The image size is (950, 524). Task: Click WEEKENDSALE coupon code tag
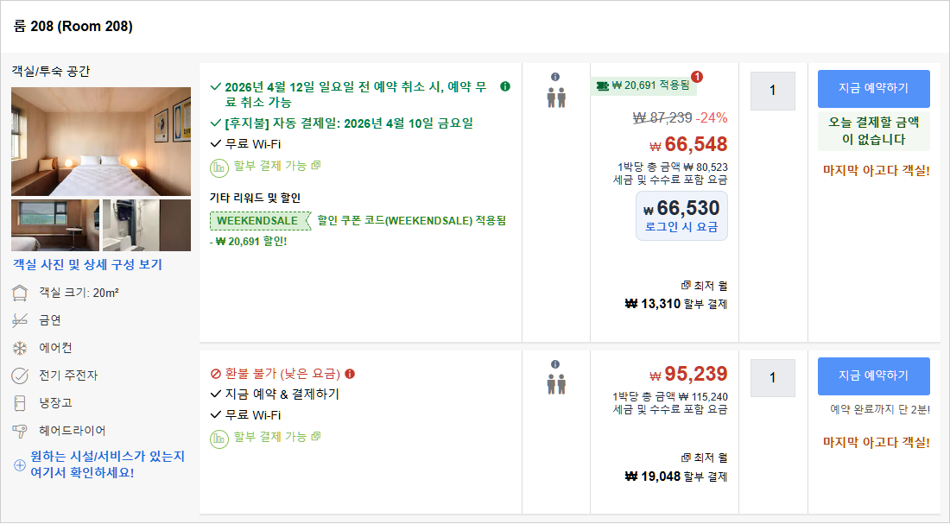point(258,221)
